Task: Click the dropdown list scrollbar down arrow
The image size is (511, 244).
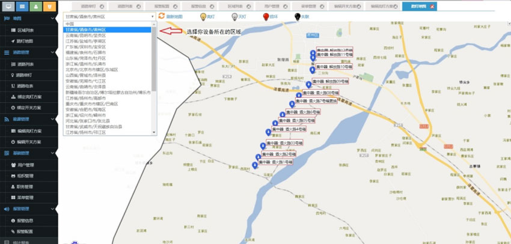Action: [x=154, y=133]
